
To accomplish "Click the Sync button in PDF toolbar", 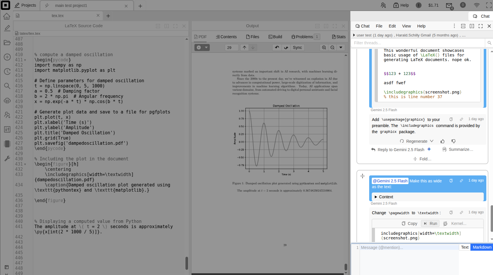I will tap(297, 47).
